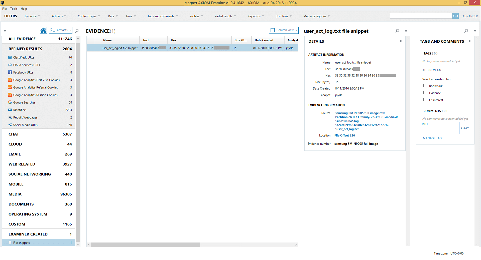Click OKAY to save the comment
The width and height of the screenshot is (481, 260).
click(x=465, y=128)
